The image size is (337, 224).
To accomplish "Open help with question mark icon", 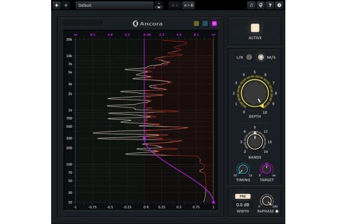I will [270, 6].
